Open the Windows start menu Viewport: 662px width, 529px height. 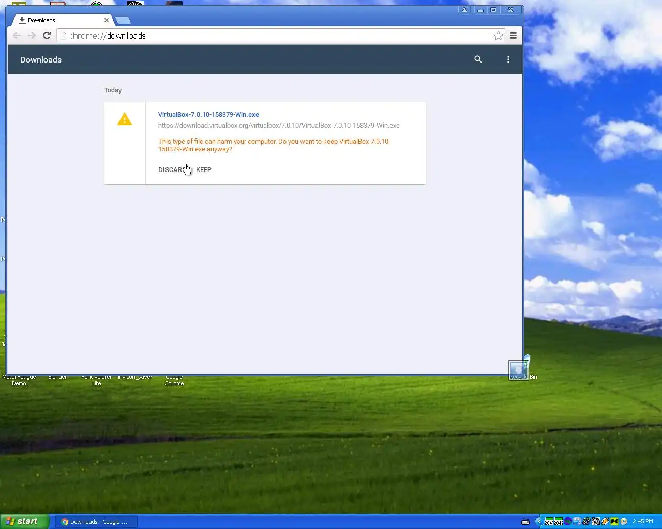tap(25, 522)
